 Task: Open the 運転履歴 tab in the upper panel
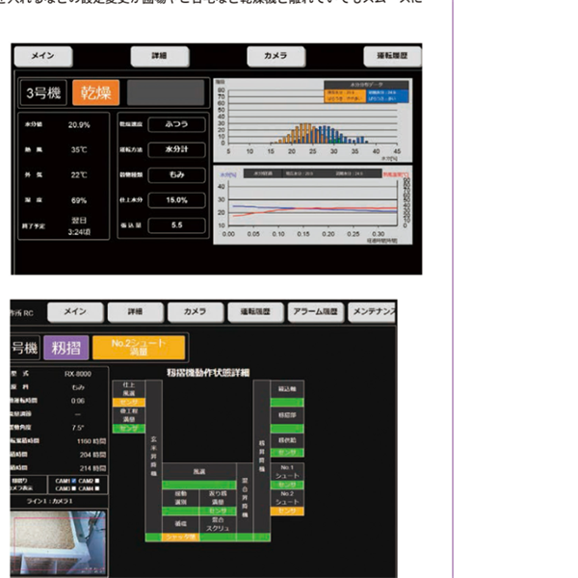coord(392,56)
